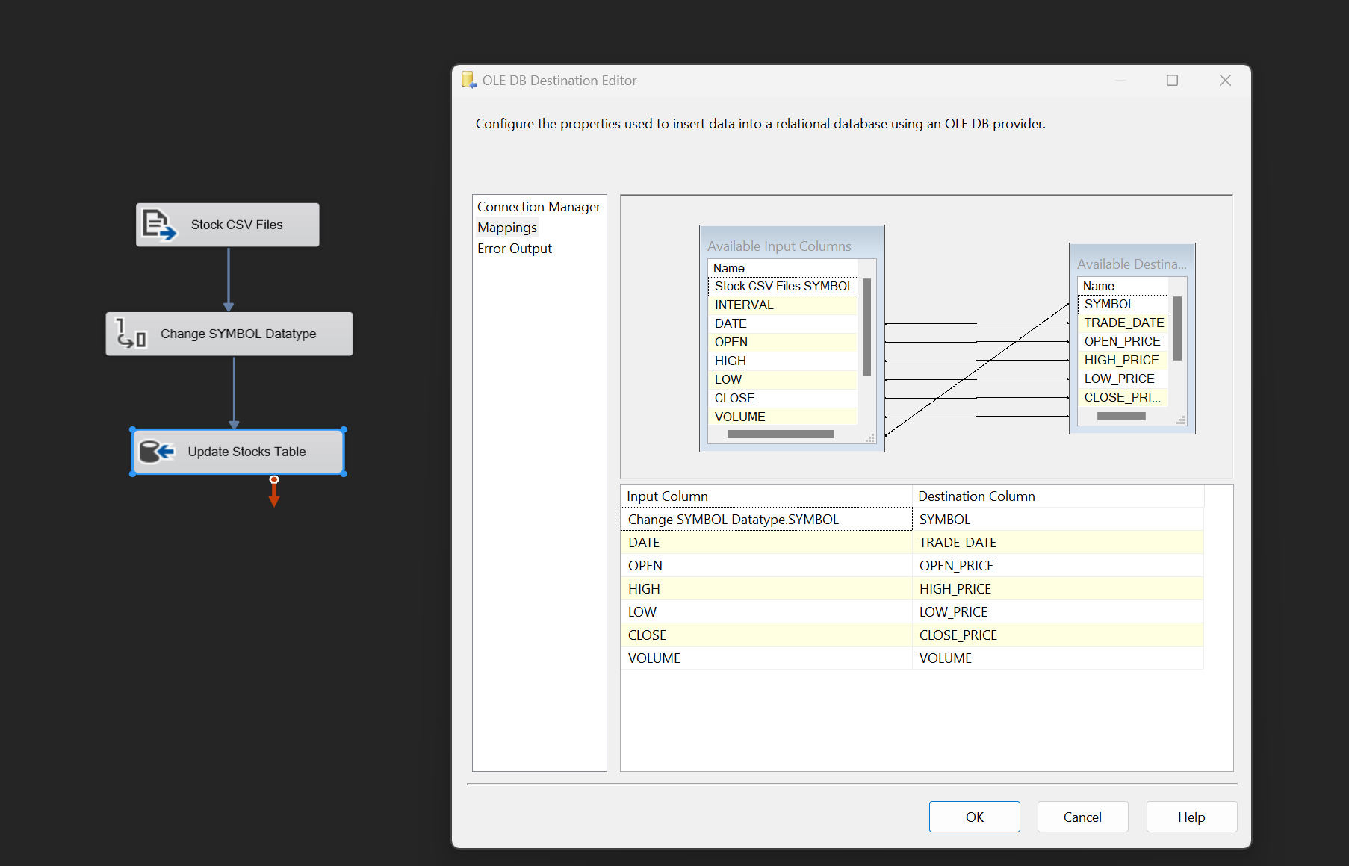Click the OLE DB Destination Editor title icon
Screen dimensions: 1349x866
468,80
